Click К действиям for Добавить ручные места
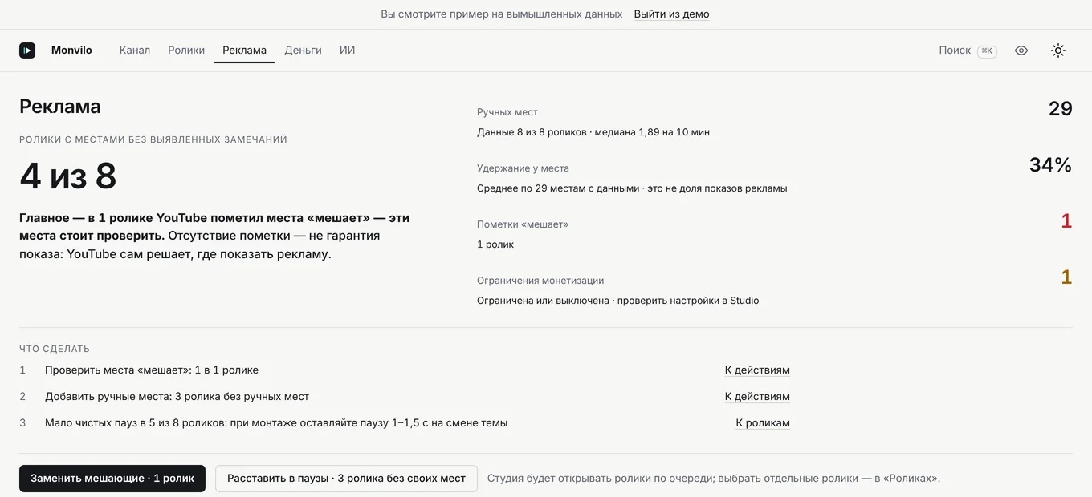Image resolution: width=1092 pixels, height=497 pixels. (x=757, y=397)
